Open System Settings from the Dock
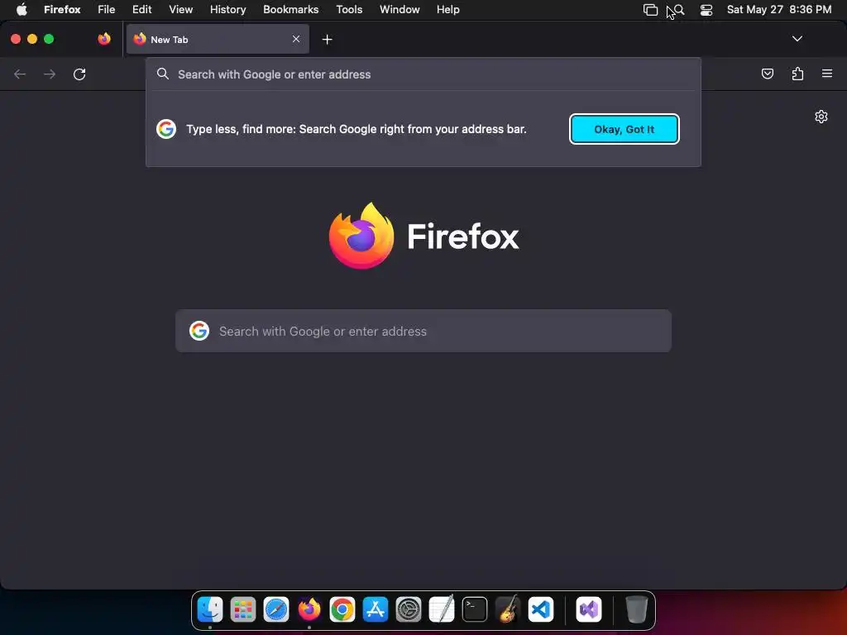 [x=409, y=609]
